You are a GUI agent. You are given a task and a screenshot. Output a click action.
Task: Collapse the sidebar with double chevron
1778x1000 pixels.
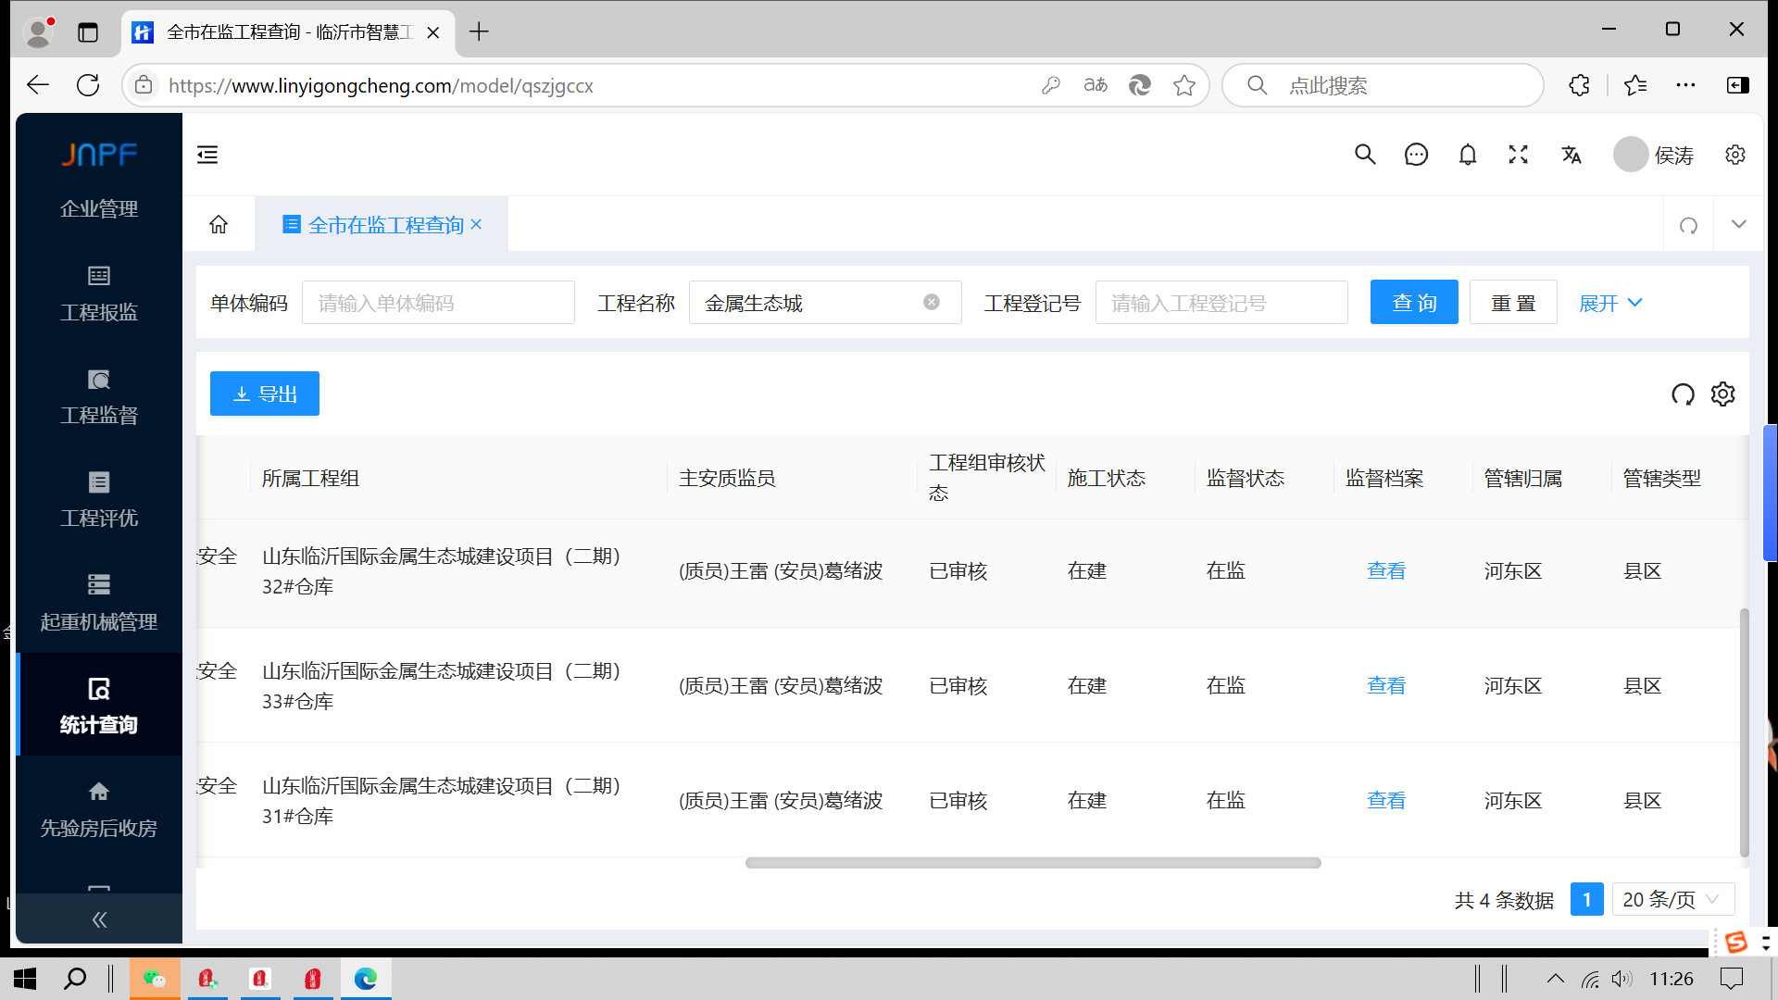(99, 919)
